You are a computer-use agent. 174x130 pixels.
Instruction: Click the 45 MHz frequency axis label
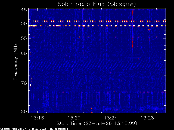pos(24,10)
